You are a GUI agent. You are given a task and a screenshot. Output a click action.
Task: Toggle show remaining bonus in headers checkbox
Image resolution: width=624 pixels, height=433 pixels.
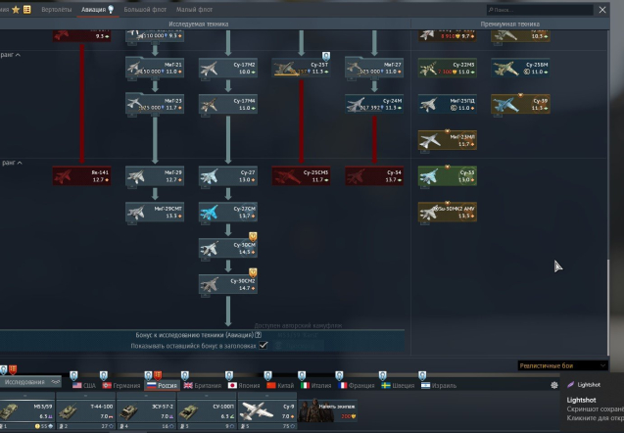click(263, 345)
